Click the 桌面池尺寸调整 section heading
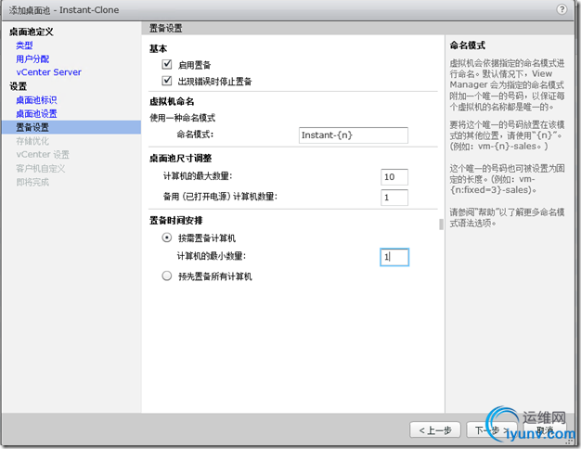This screenshot has height=449, width=581. tap(180, 159)
